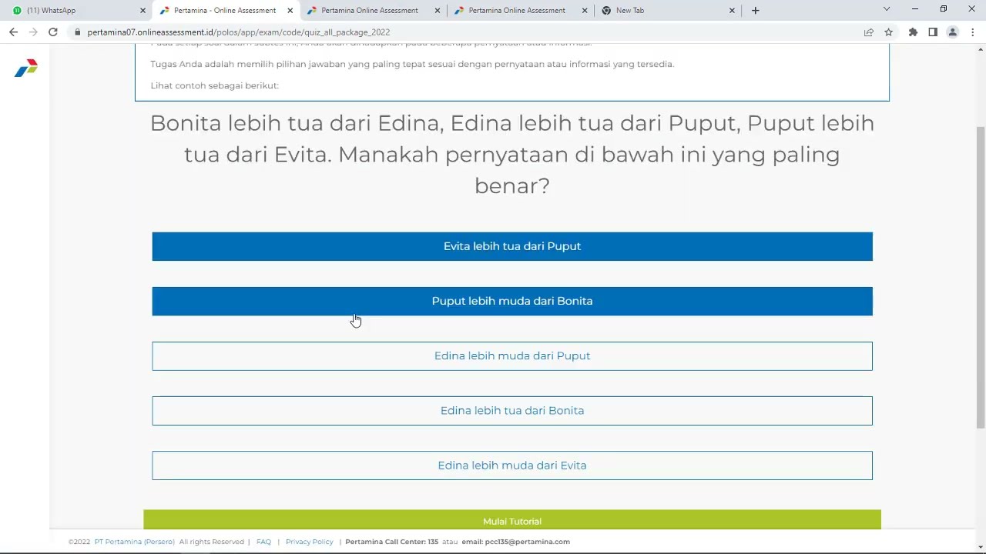This screenshot has height=554, width=986.
Task: Open the Privacy Policy footer link
Action: (x=310, y=542)
